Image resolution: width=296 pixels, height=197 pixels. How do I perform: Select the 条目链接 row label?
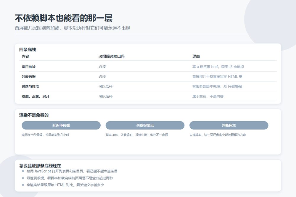[28, 67]
